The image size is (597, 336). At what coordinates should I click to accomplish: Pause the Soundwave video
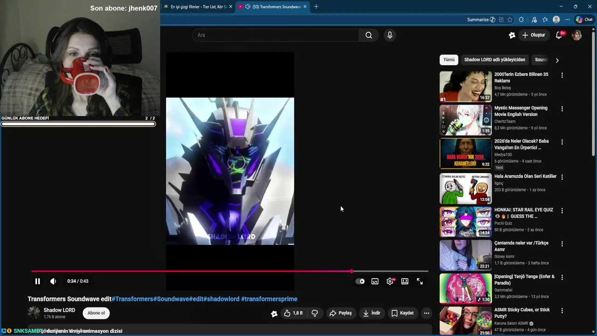click(37, 281)
